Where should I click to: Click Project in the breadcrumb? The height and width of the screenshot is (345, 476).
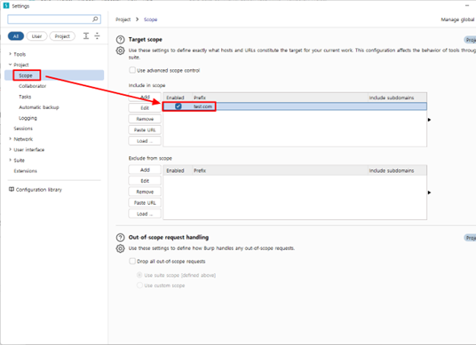tap(123, 20)
